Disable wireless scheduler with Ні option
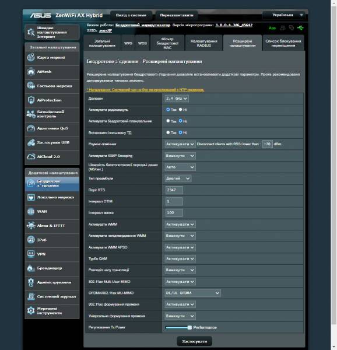The width and height of the screenshot is (337, 350). coord(180,121)
